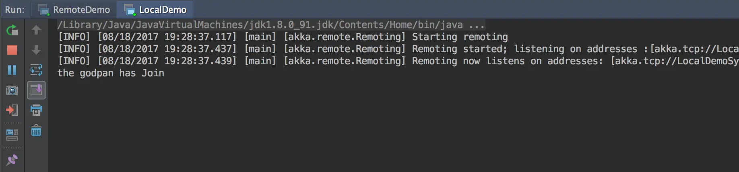739x172 pixels.
Task: Click the "Remoting now listens" log line
Action: click(x=507, y=61)
